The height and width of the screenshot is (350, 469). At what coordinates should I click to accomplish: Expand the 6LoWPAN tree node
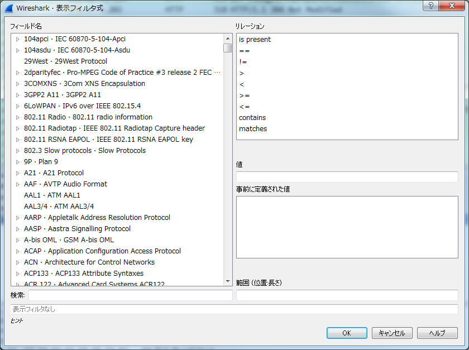pos(18,106)
